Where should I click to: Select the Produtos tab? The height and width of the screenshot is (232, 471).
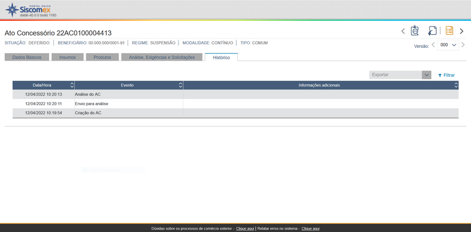coord(102,58)
